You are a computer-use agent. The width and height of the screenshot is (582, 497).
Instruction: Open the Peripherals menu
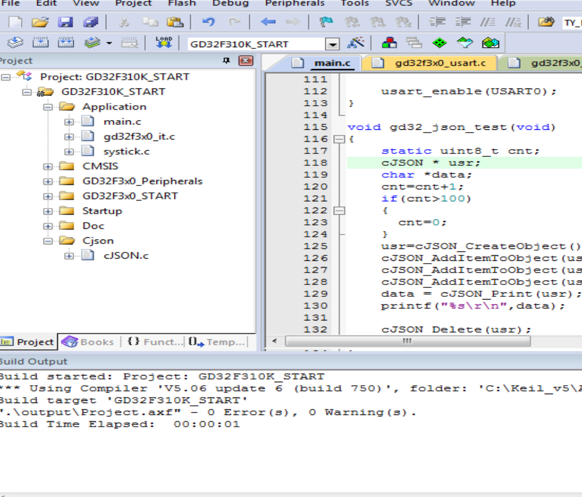point(294,3)
